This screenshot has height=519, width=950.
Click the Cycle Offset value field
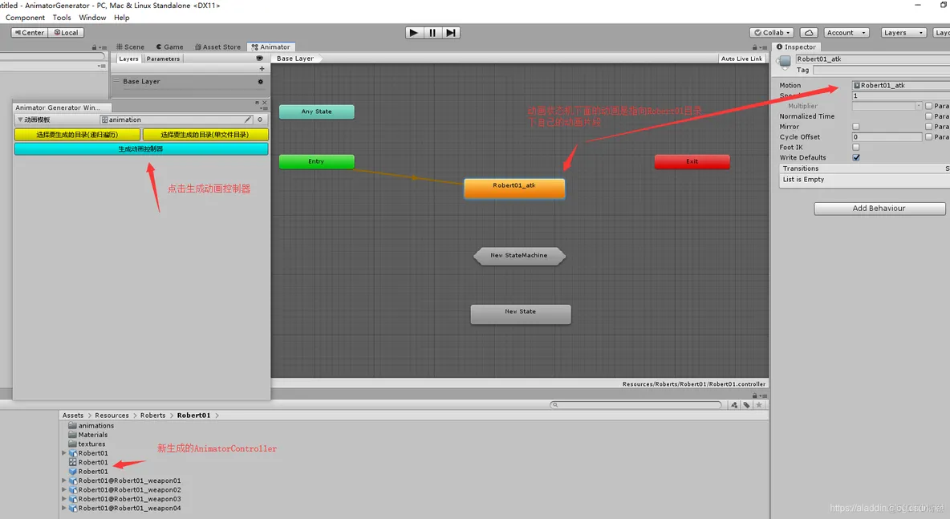click(x=887, y=137)
